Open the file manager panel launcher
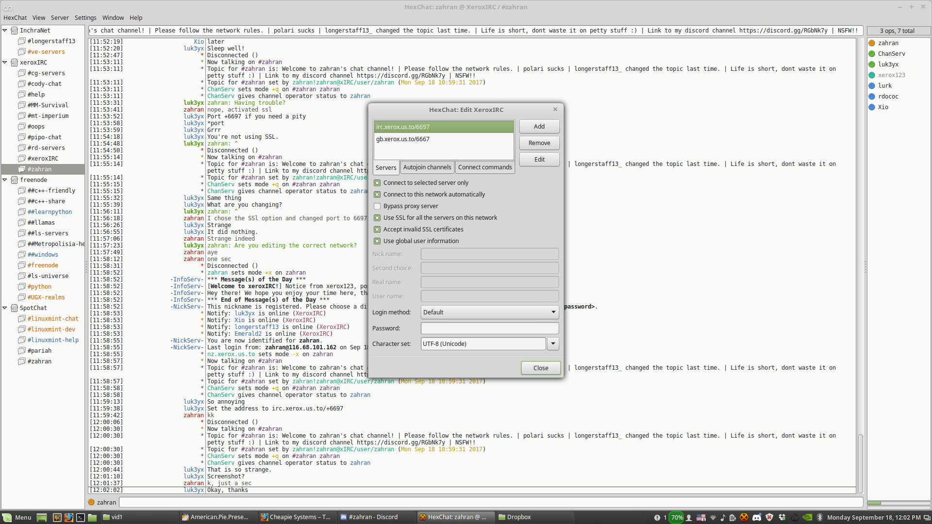 click(x=92, y=517)
